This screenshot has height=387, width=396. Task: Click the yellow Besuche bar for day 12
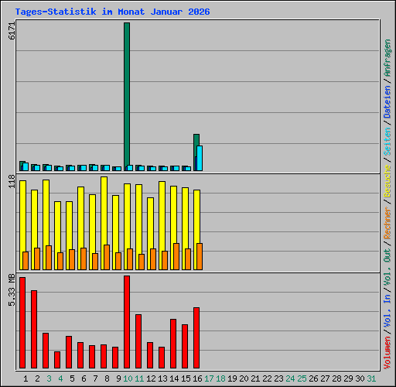coord(150,223)
